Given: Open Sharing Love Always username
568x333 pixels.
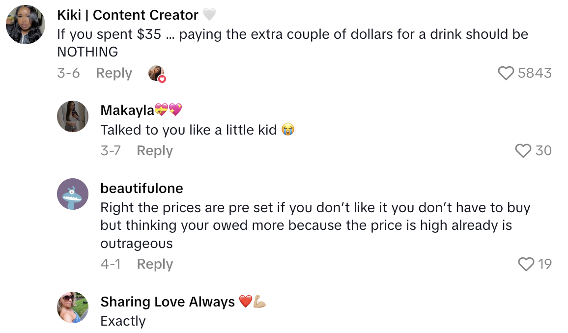Looking at the screenshot, I should (x=168, y=302).
